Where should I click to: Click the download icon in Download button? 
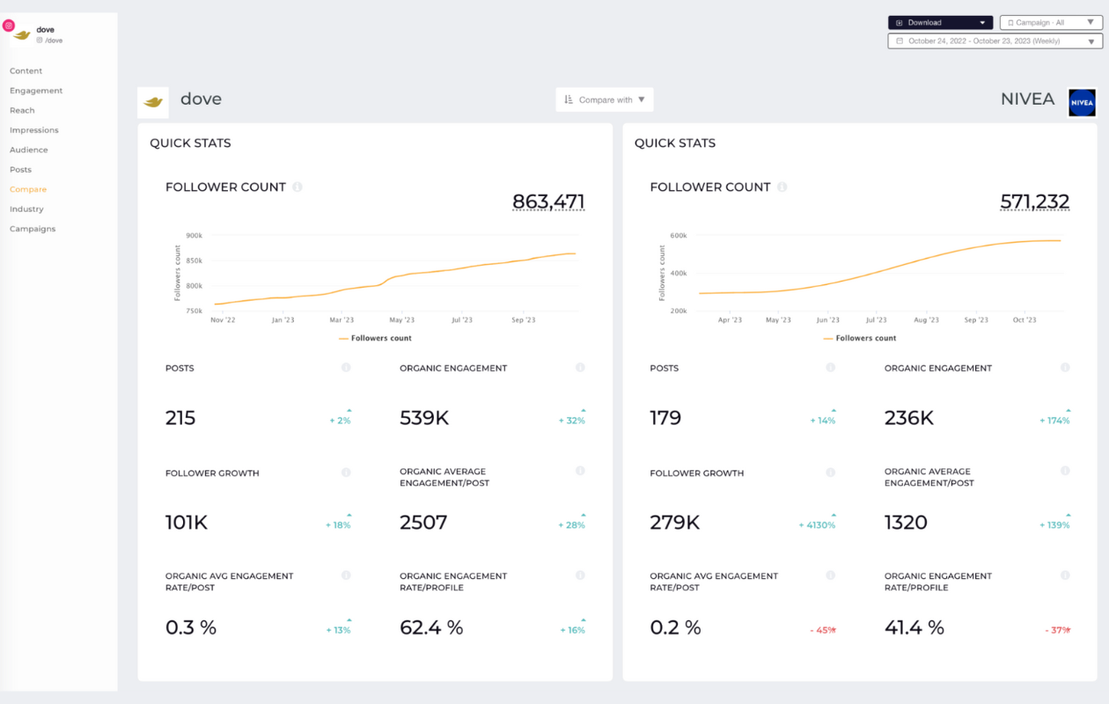click(x=900, y=23)
